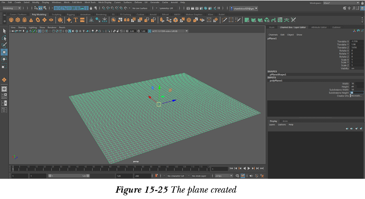Click the Scale tool in the toolbox
The height and width of the screenshot is (199, 365).
(x=4, y=66)
